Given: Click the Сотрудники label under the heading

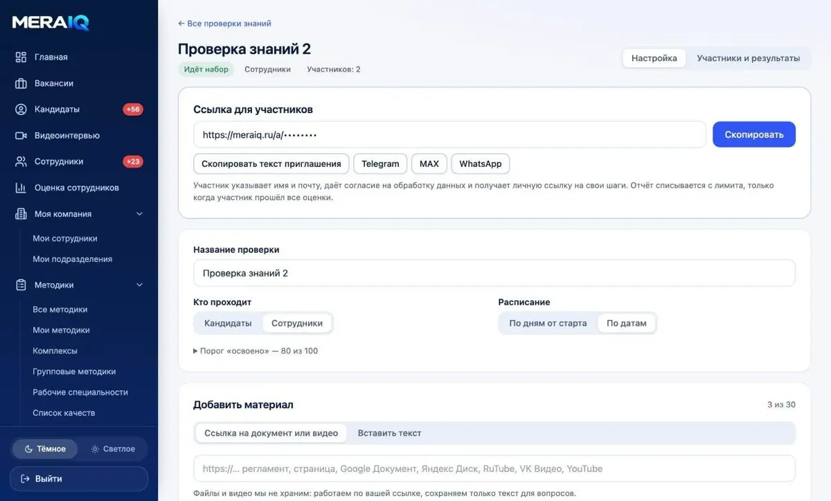Looking at the screenshot, I should pyautogui.click(x=268, y=69).
